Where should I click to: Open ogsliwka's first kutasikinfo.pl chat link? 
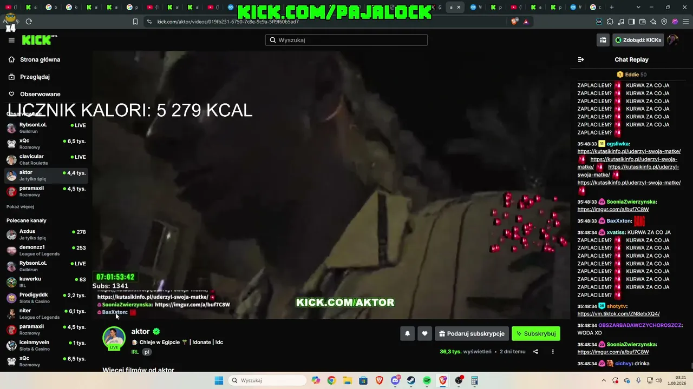(x=629, y=152)
